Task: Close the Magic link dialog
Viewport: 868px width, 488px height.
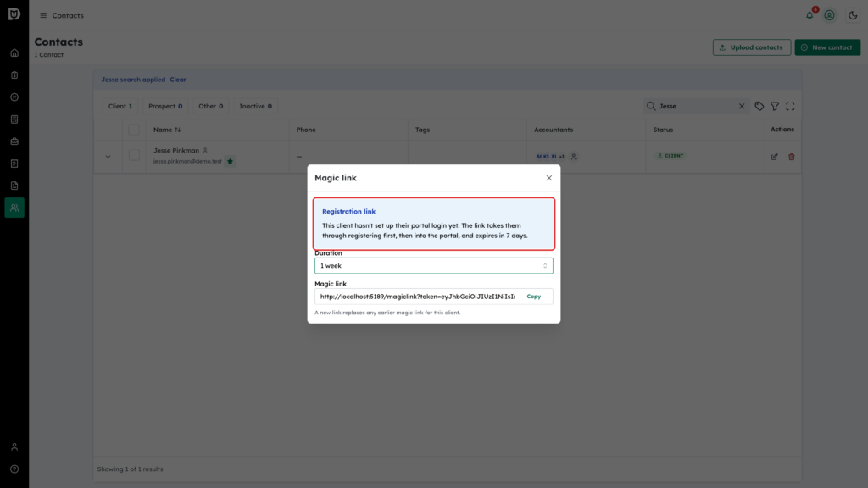Action: pyautogui.click(x=549, y=178)
